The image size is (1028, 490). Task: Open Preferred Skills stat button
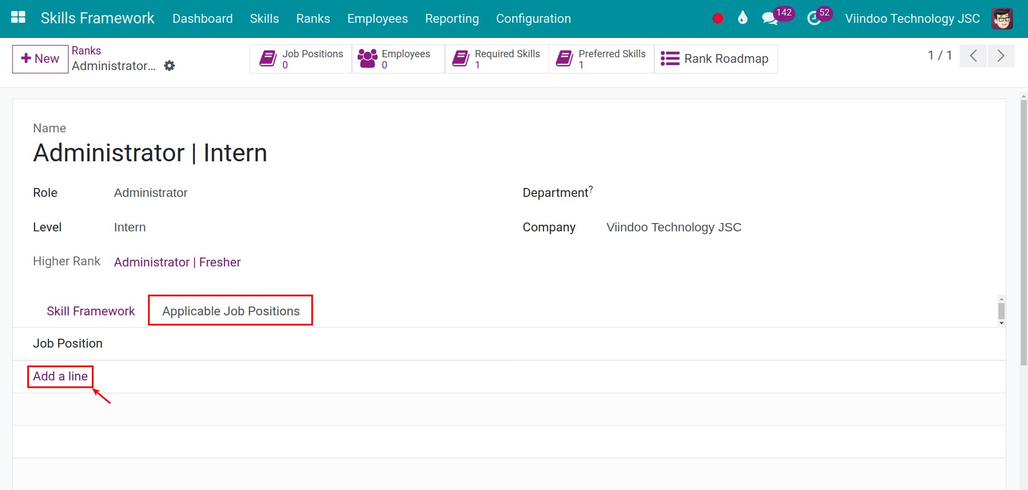(601, 59)
